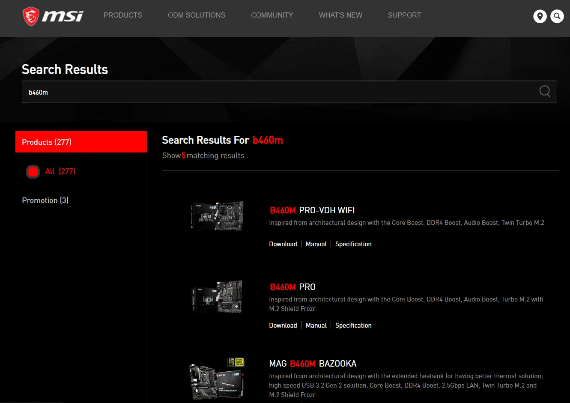
Task: Open the B460M PRO product title
Action: pos(292,287)
